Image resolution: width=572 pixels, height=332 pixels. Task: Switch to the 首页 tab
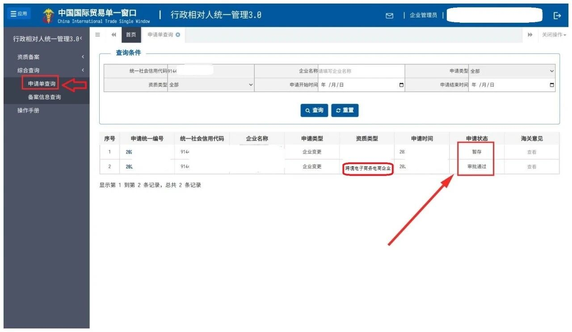point(131,34)
